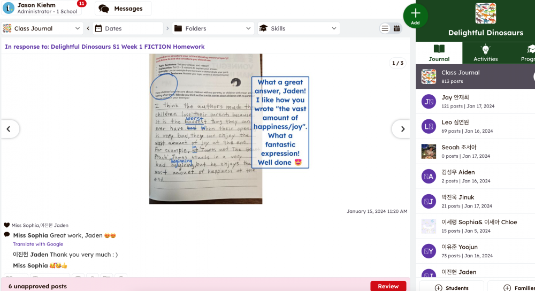Open 이진헌 Jaden's journal in sidebar
535x291 pixels.
[475, 272]
